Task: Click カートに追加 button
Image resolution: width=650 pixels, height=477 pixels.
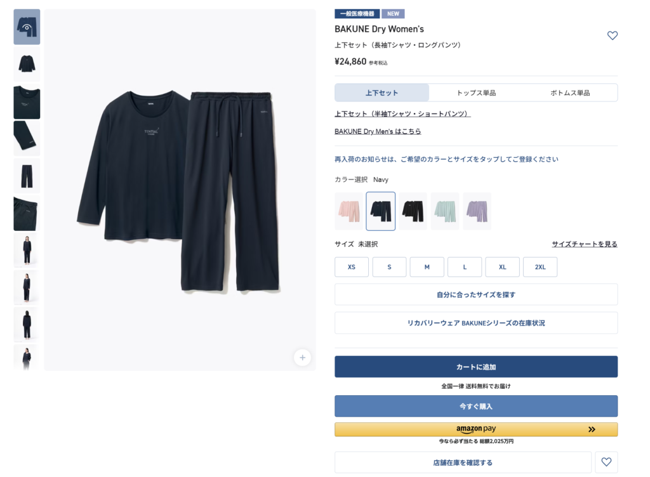Action: 476,367
